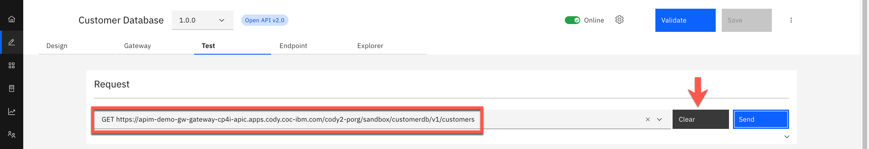
Task: Open the gear settings next to Online
Action: [x=619, y=20]
